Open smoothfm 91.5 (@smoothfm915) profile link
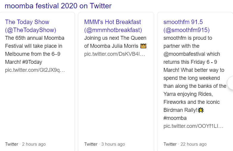Viewport: 233px width, 151px height. click(187, 26)
